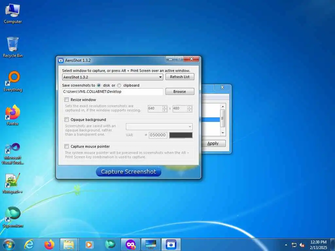335x251 pixels.
Task: Launch Firefox from the taskbar
Action: pyautogui.click(x=49, y=244)
